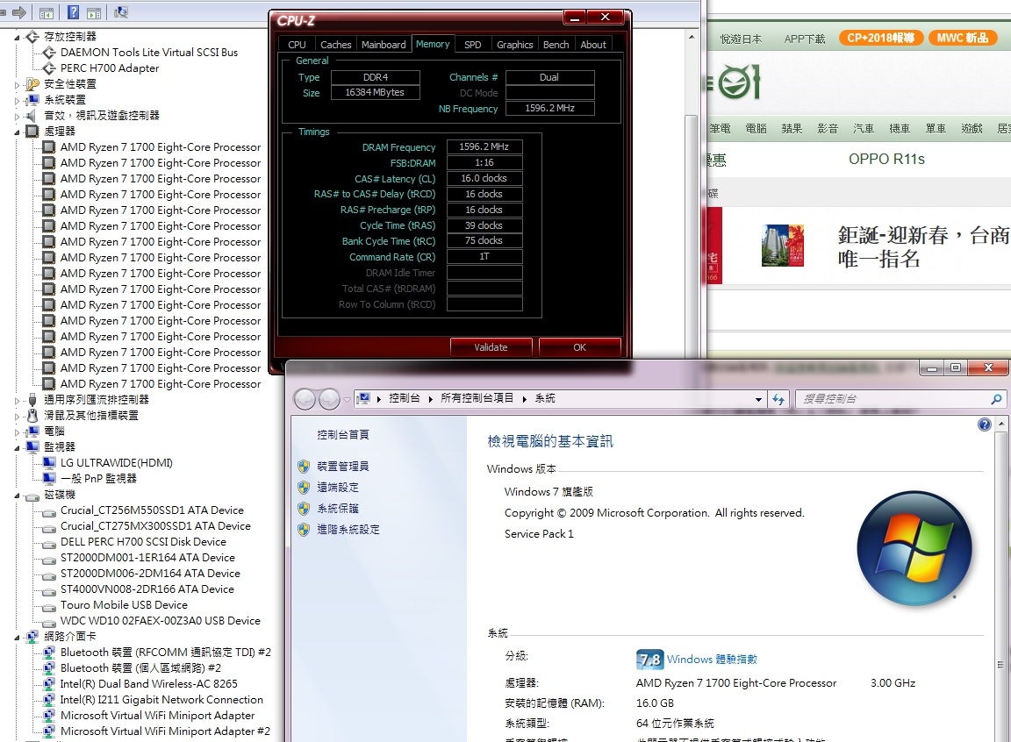
Task: Collapse the 監視器 tree node
Action: coord(18,447)
